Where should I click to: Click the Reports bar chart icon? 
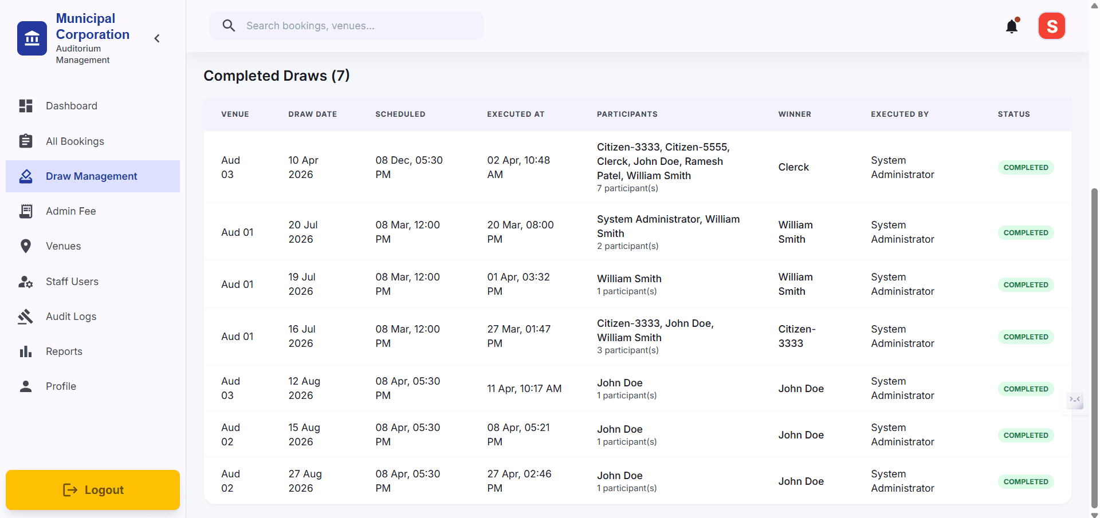click(26, 351)
